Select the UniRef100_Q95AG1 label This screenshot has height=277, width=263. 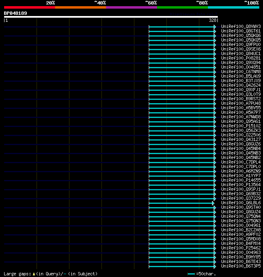(x=241, y=122)
